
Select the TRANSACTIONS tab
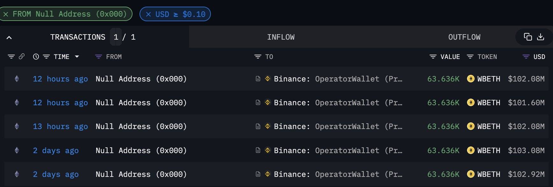(x=78, y=37)
